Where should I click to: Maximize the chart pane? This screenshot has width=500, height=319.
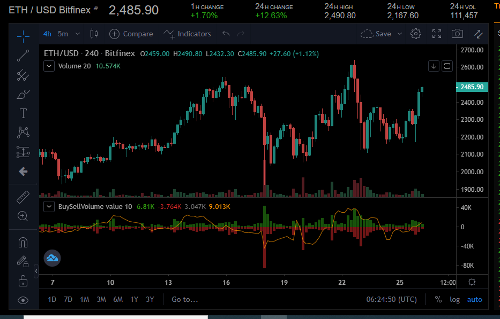tap(447, 66)
